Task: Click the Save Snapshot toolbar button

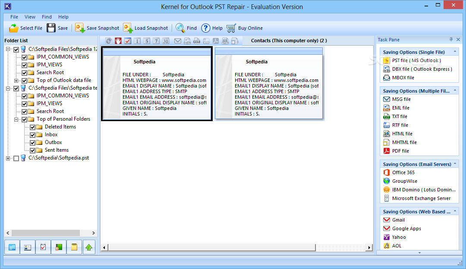Action: (x=97, y=28)
